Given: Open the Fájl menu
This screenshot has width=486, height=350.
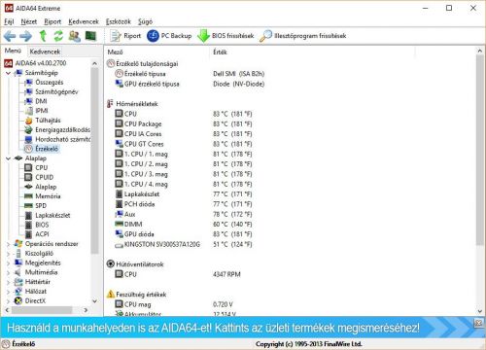Looking at the screenshot, I should click(9, 21).
